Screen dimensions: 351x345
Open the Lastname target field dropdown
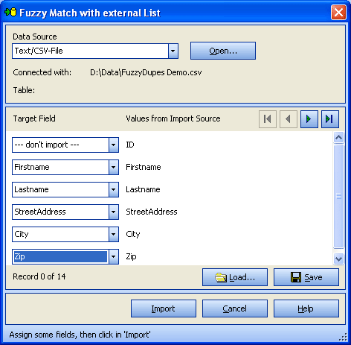[114, 189]
